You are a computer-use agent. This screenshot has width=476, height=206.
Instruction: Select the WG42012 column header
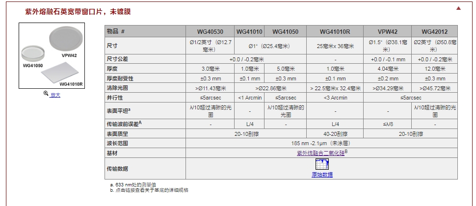pos(434,31)
